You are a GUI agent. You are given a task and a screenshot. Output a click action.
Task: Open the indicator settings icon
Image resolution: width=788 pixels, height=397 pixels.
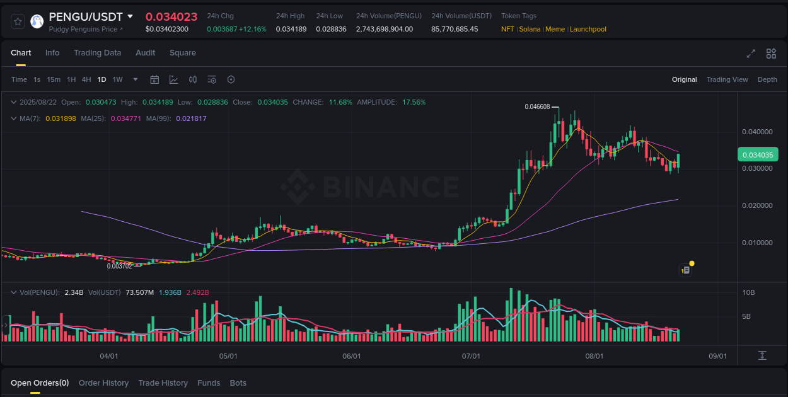point(211,79)
